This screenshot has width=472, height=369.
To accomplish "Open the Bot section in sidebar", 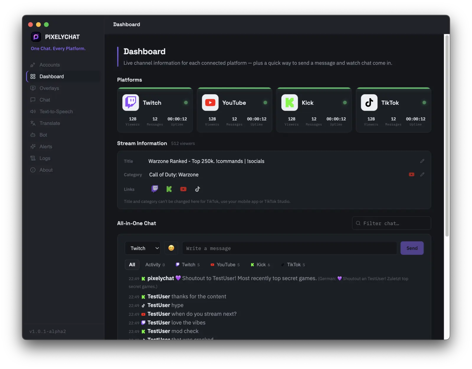I will point(63,135).
